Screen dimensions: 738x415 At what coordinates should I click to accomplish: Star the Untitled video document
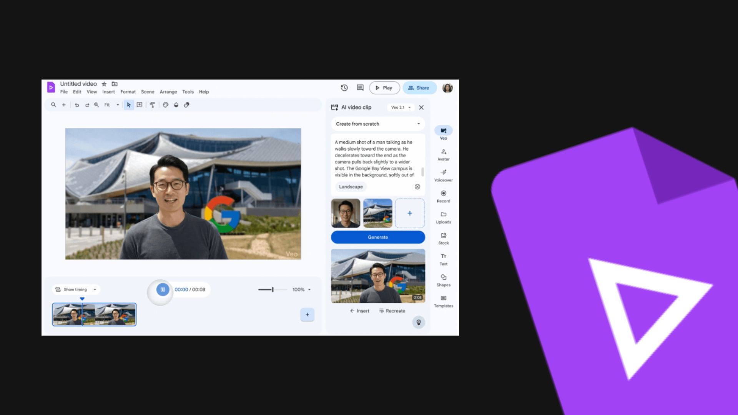pyautogui.click(x=104, y=84)
